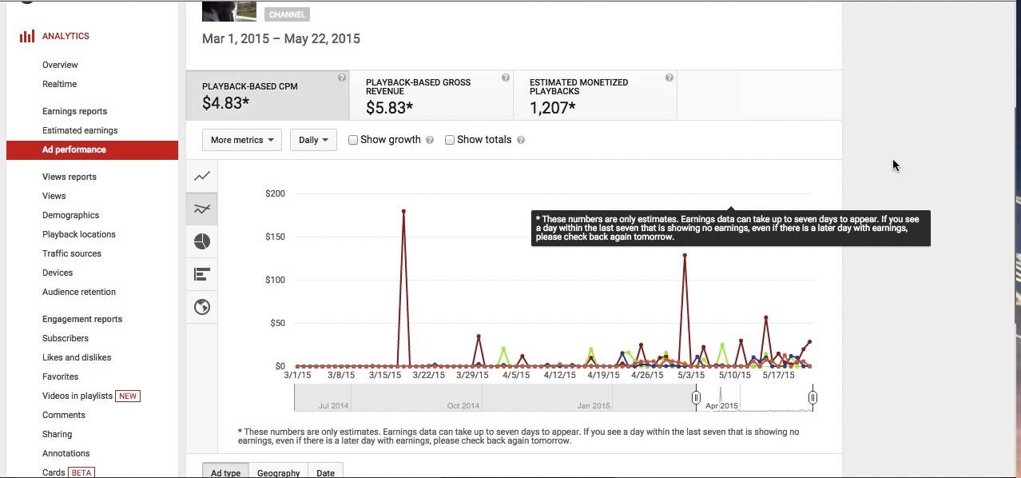
Task: Select the multi-line comparison chart icon
Action: tap(202, 209)
